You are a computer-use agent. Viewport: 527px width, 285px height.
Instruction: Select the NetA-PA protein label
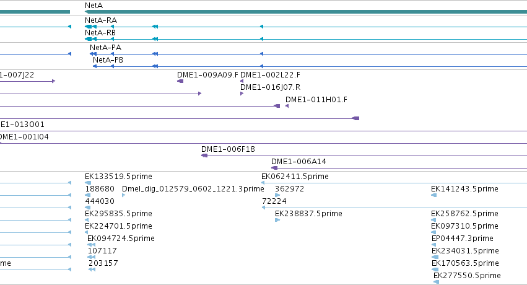pyautogui.click(x=105, y=47)
